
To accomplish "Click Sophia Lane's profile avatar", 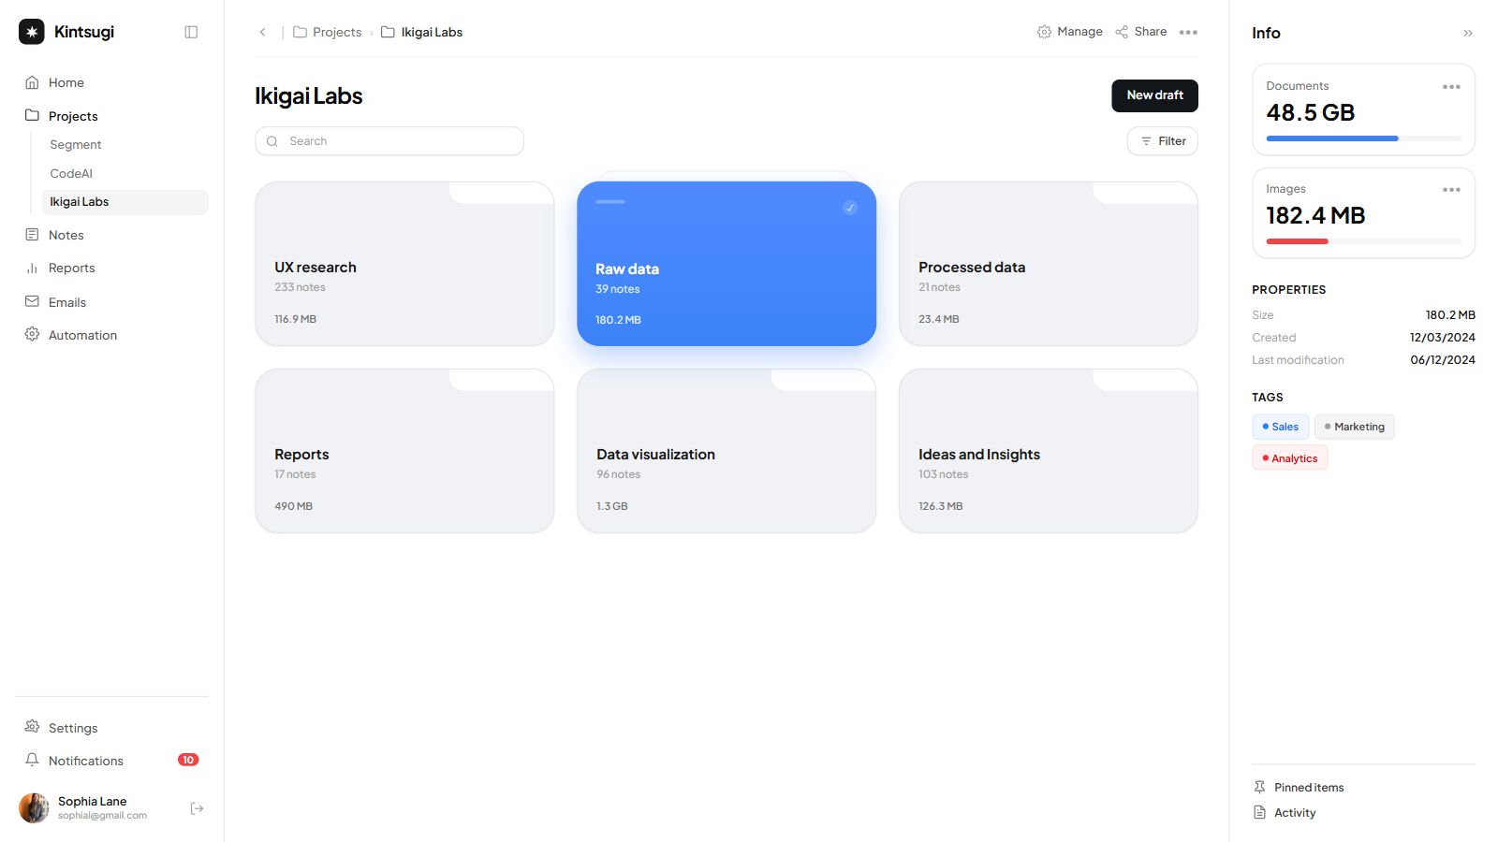I will tap(34, 807).
